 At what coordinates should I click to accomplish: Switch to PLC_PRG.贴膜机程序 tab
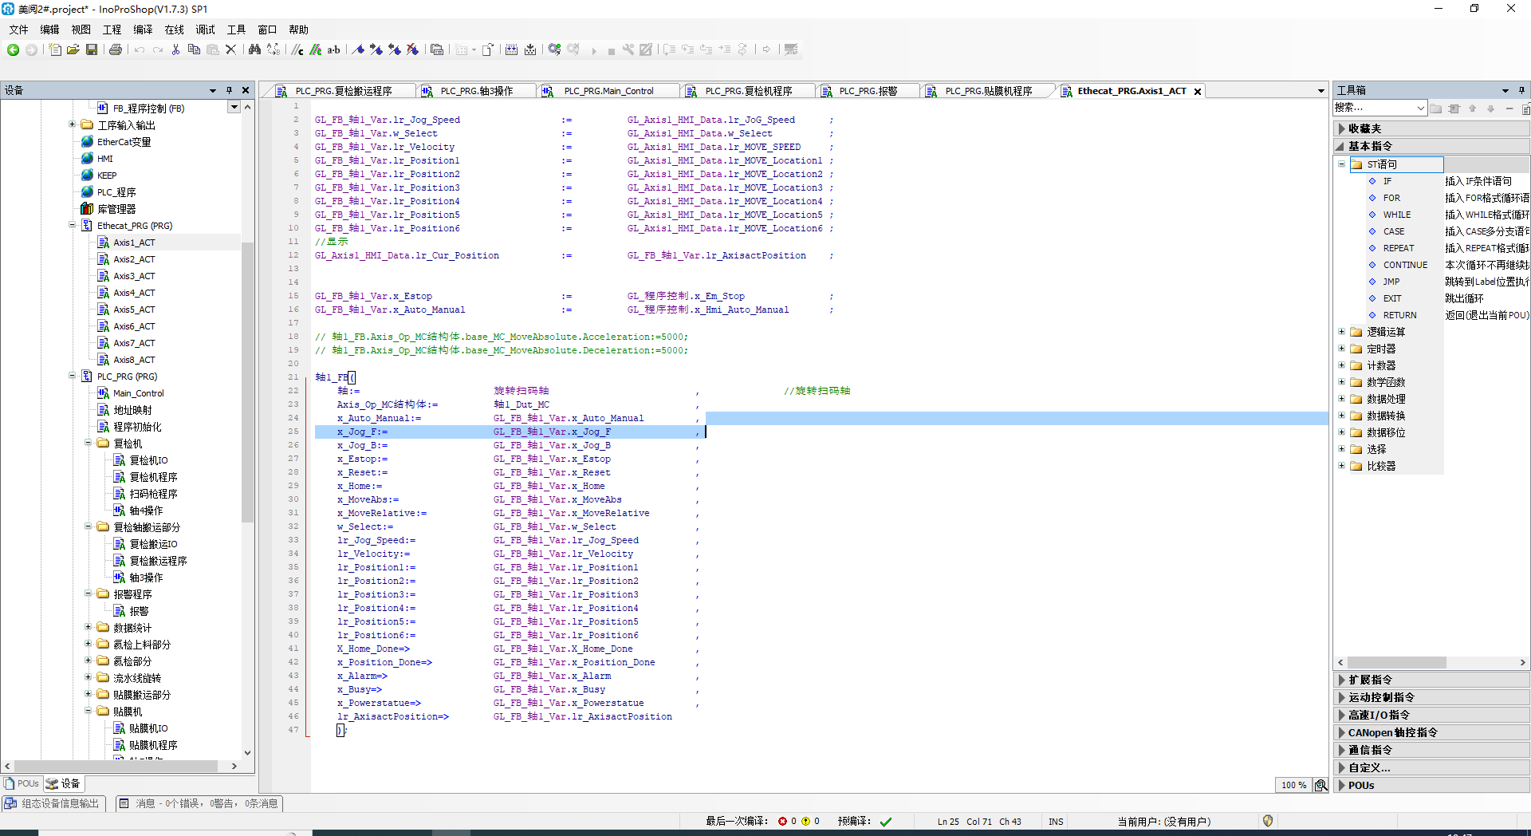click(988, 91)
